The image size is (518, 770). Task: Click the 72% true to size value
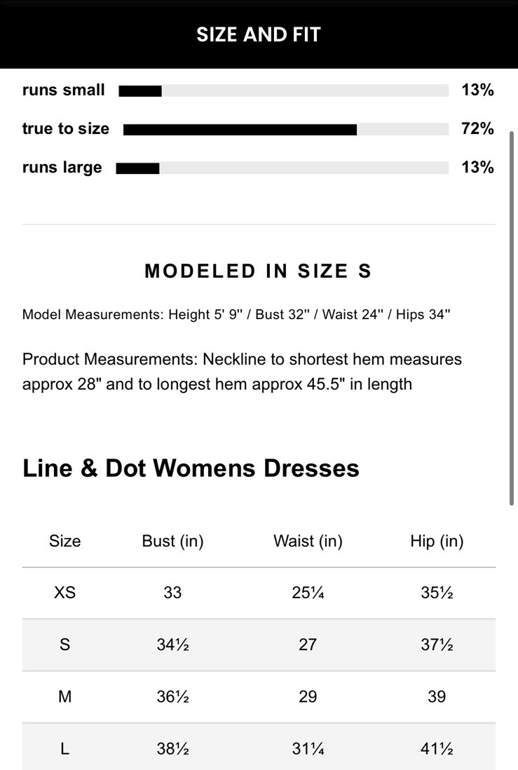[477, 129]
